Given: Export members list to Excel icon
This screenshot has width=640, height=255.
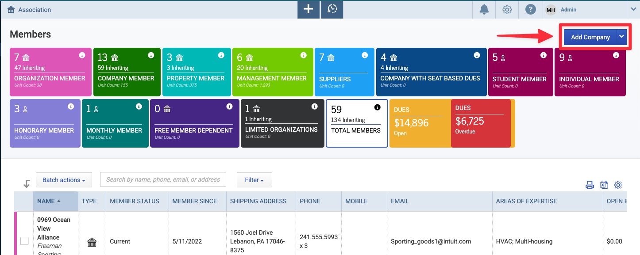Looking at the screenshot, I should (x=604, y=185).
